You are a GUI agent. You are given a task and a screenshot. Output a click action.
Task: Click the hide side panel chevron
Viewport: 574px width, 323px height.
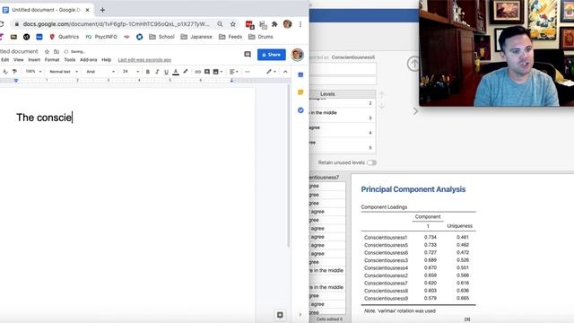tap(300, 315)
